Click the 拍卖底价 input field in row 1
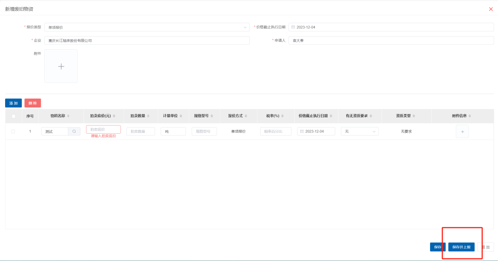This screenshot has height=261, width=498. tap(103, 129)
